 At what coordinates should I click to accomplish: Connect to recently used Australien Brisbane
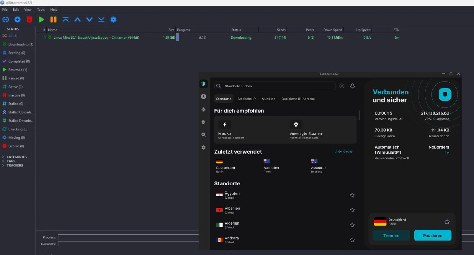(318, 166)
